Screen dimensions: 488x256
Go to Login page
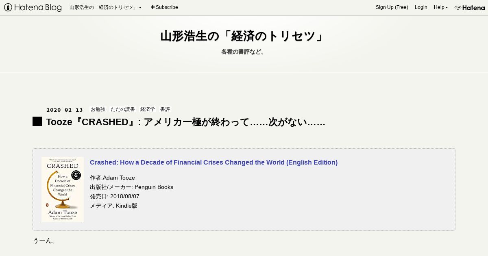[x=421, y=7]
